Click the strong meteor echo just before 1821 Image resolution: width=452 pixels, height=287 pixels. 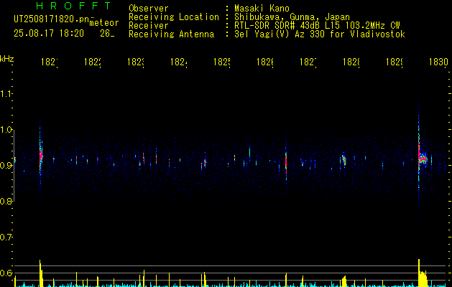41,156
